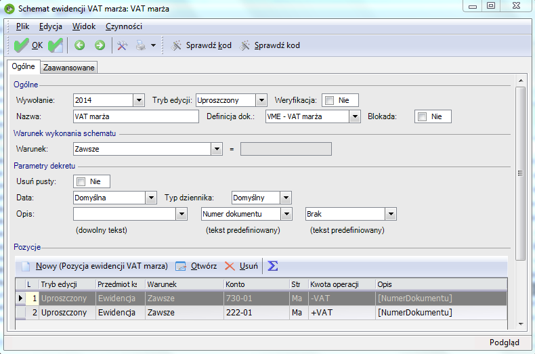The image size is (535, 354).
Task: Click the Konto column header
Action: 257,284
